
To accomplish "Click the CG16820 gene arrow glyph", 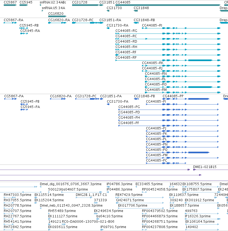I will (x=57, y=16).
